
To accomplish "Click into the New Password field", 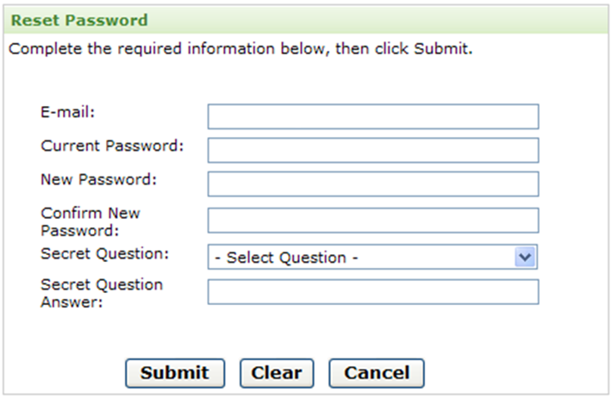I will tap(372, 184).
